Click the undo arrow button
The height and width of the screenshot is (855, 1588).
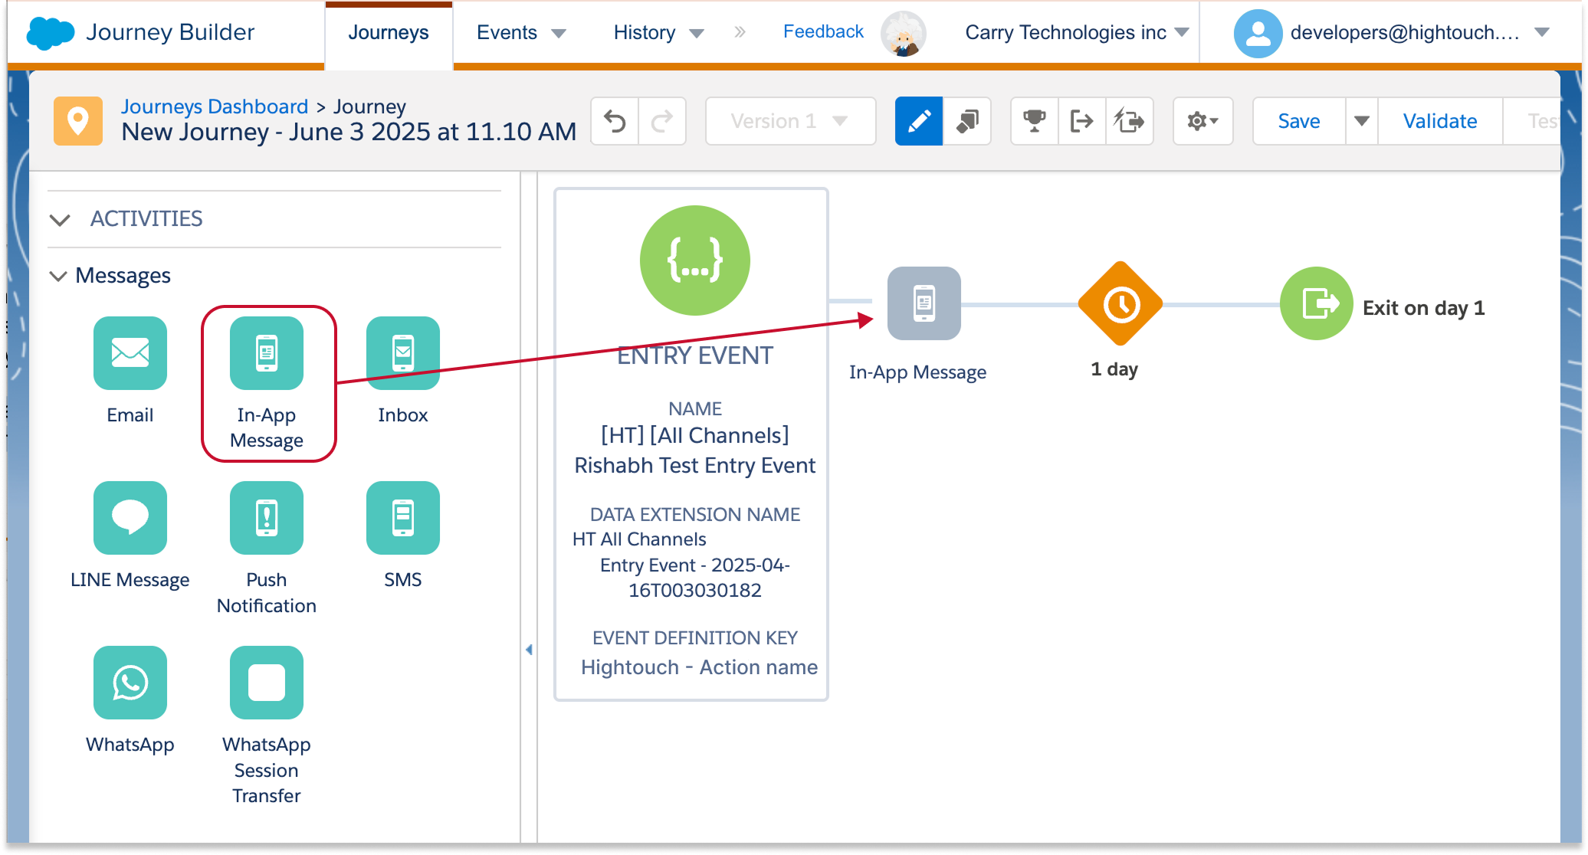click(615, 121)
